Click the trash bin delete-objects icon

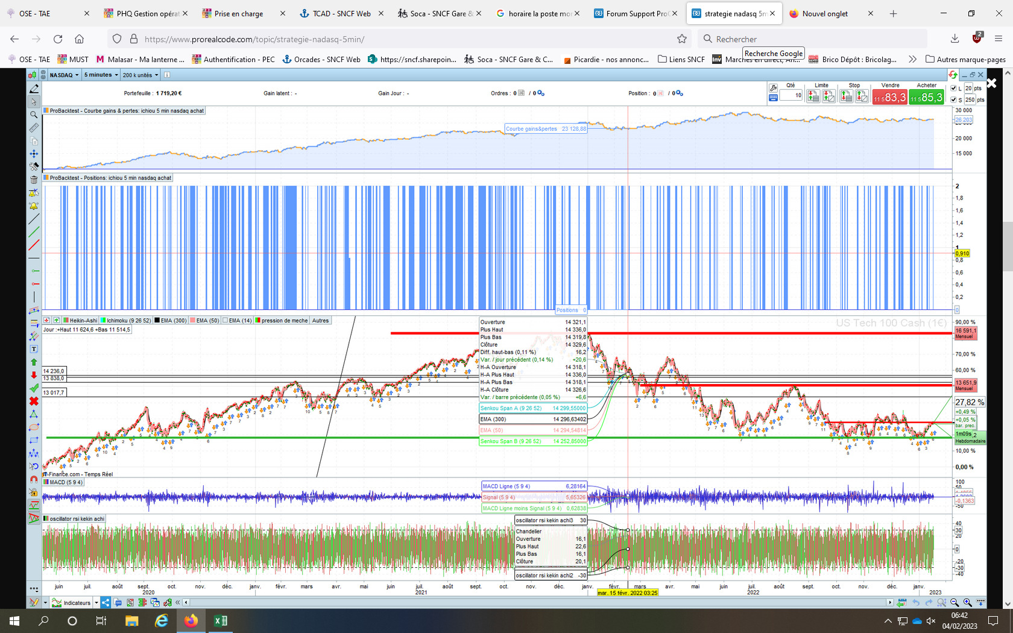[34, 180]
